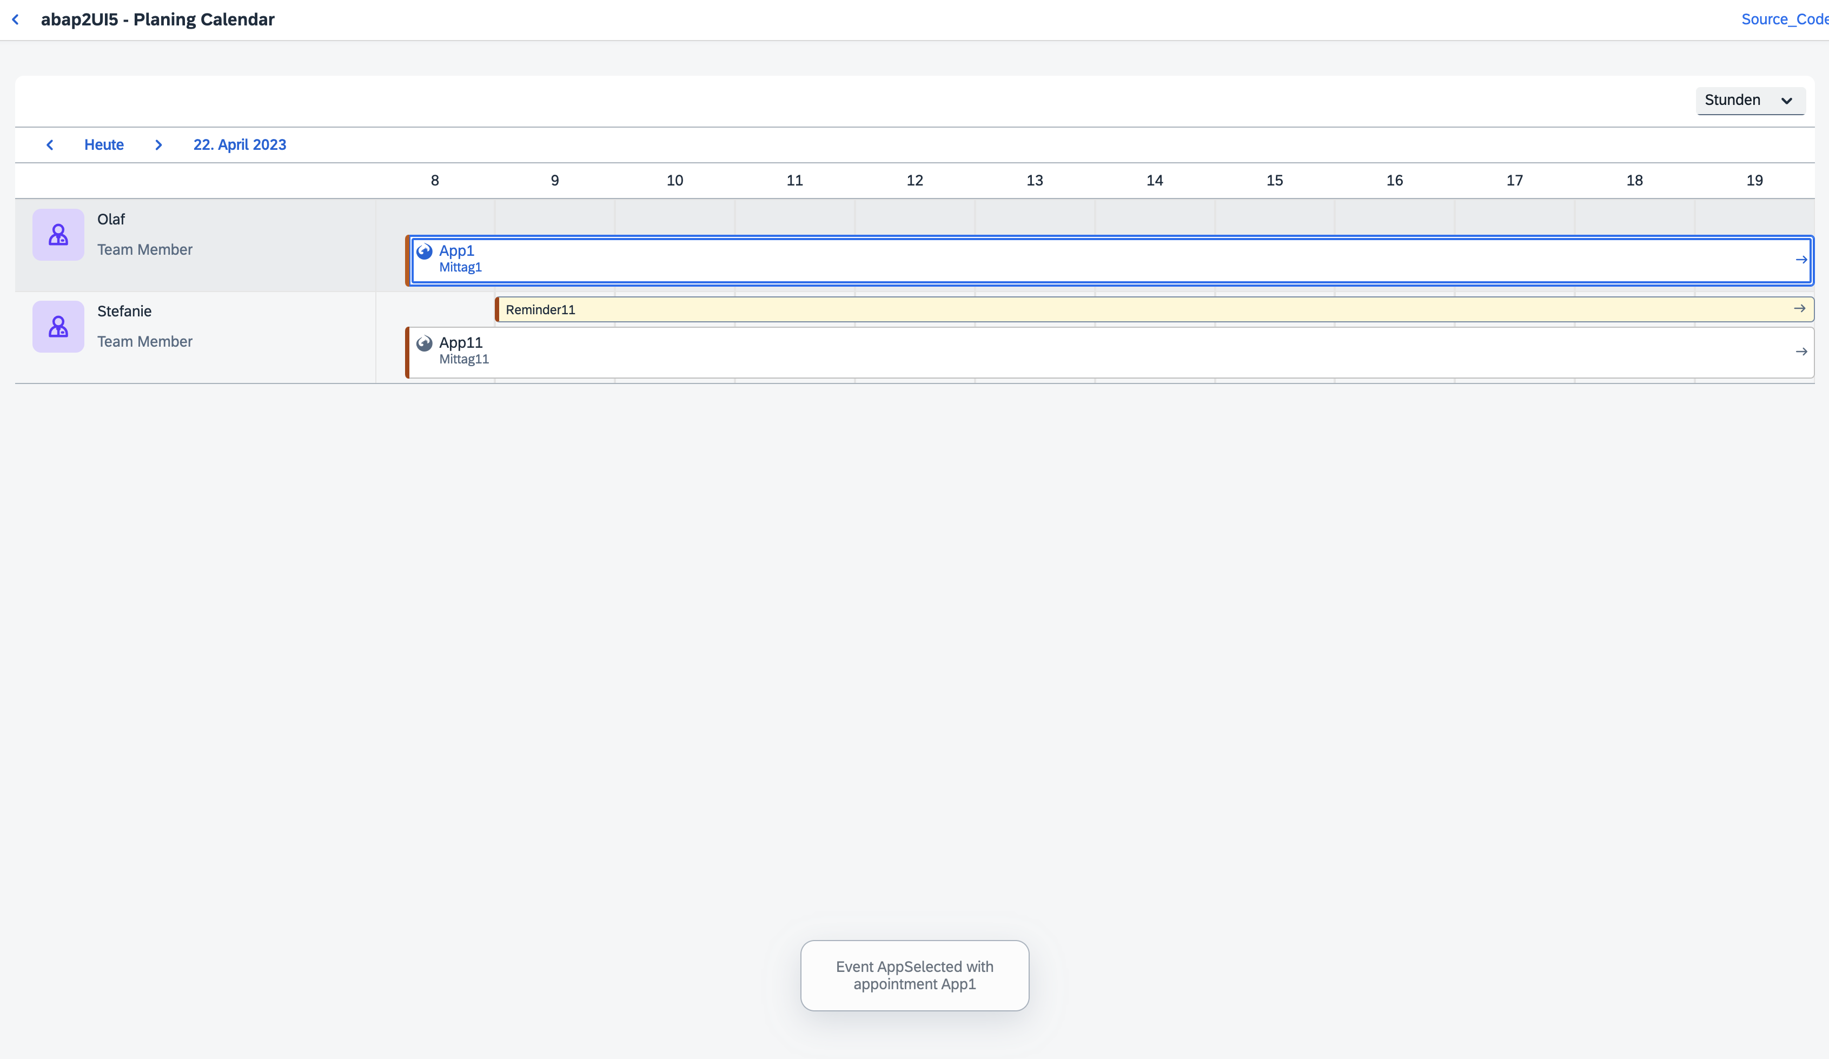Click the Heute button
This screenshot has height=1059, width=1829.
coord(104,144)
